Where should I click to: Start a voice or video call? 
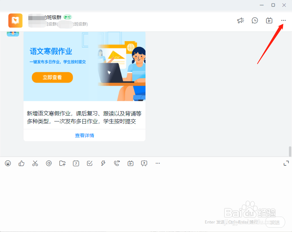(x=117, y=163)
